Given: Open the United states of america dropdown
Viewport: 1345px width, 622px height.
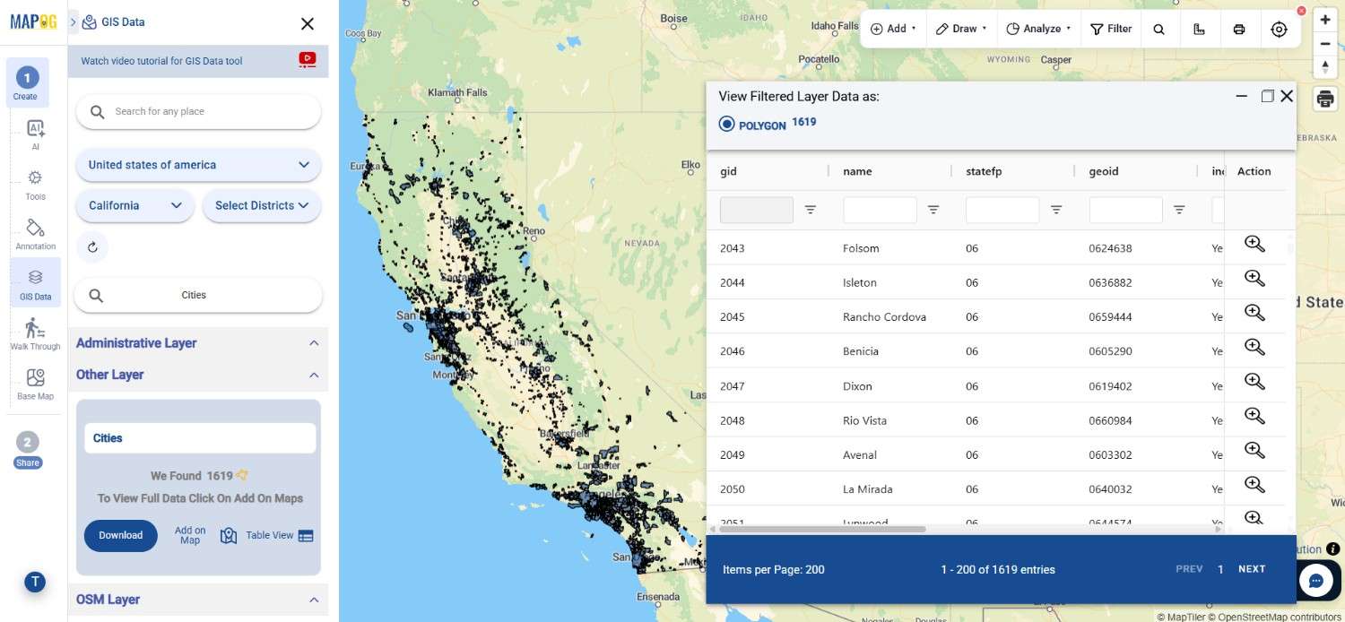Looking at the screenshot, I should coord(198,165).
